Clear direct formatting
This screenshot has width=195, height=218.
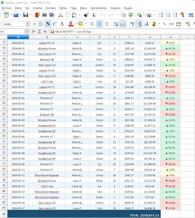(94, 15)
